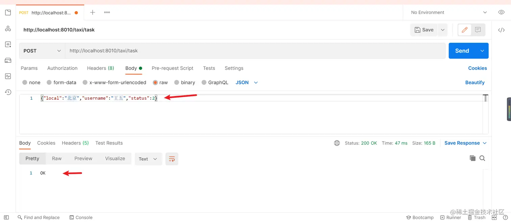Select the GraphQL body type
The height and width of the screenshot is (222, 511).
click(215, 83)
